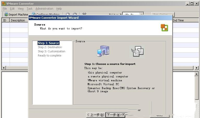Click the 'Symantec Backup Exec(TM) System Recovery' text
Screen dimensions: 200x118
pos(119,88)
